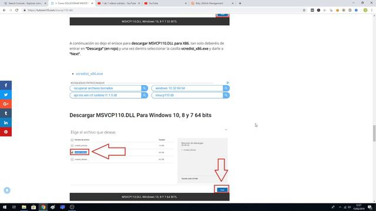
Task: Open the Chrome three-dot menu
Action: point(372,11)
